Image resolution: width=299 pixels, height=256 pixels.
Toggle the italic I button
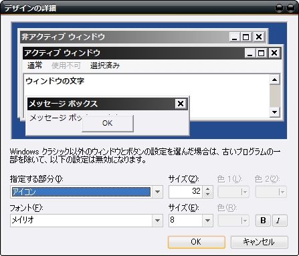pos(280,221)
